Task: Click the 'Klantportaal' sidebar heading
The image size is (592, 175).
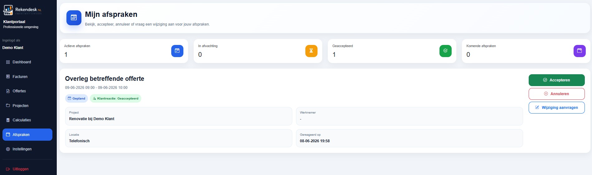Action: pyautogui.click(x=14, y=22)
